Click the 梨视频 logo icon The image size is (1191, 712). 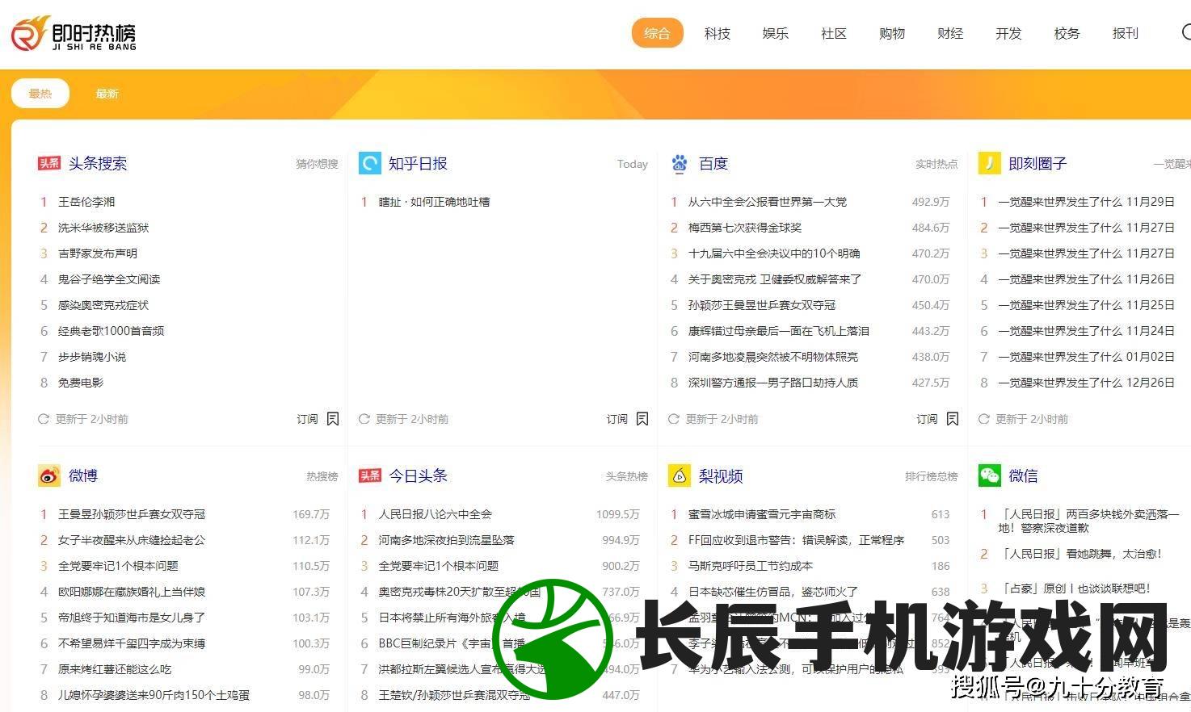click(x=680, y=475)
